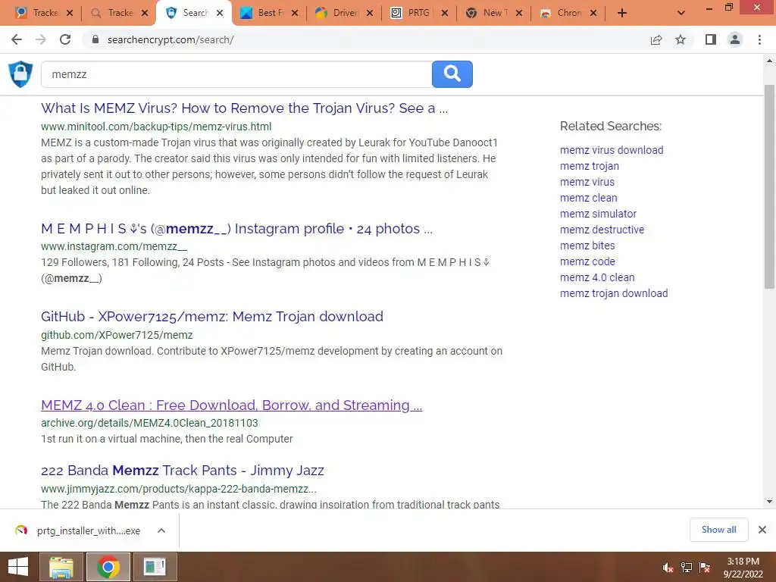The image size is (776, 582).
Task: Click the Search Encrypt shield logo
Action: [x=20, y=74]
